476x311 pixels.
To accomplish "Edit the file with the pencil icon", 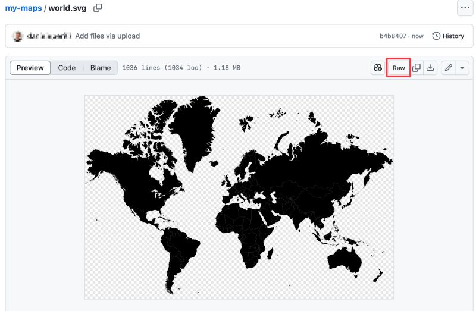I will pos(449,68).
